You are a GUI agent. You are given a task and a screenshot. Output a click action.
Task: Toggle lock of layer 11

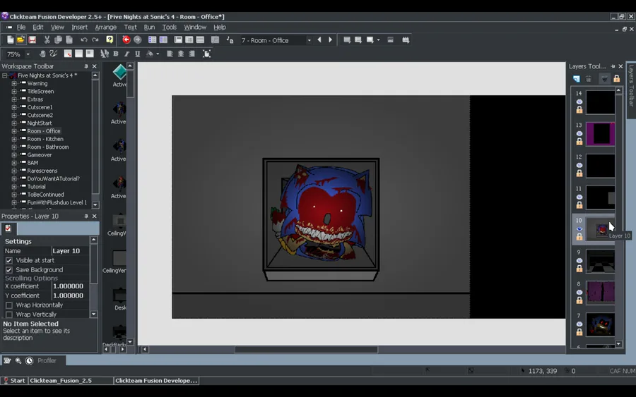pos(579,204)
